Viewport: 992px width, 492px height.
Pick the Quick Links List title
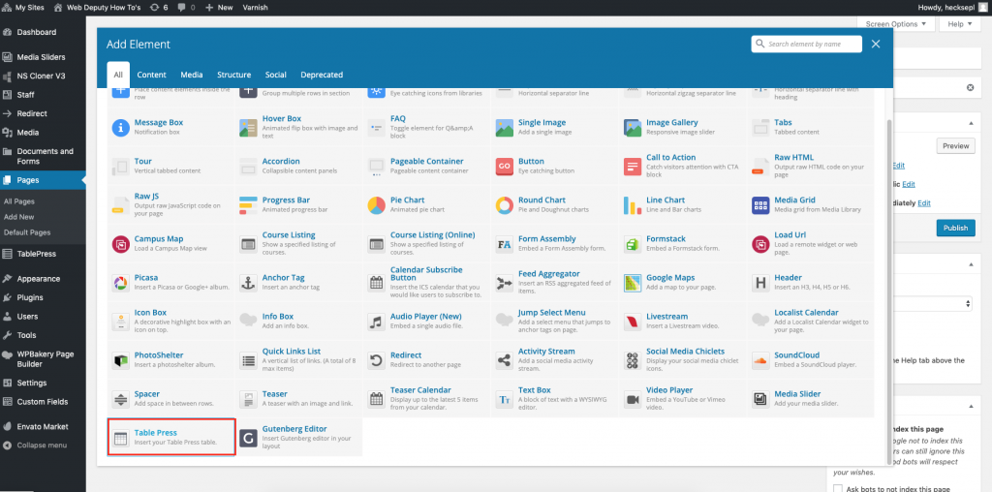(x=292, y=351)
